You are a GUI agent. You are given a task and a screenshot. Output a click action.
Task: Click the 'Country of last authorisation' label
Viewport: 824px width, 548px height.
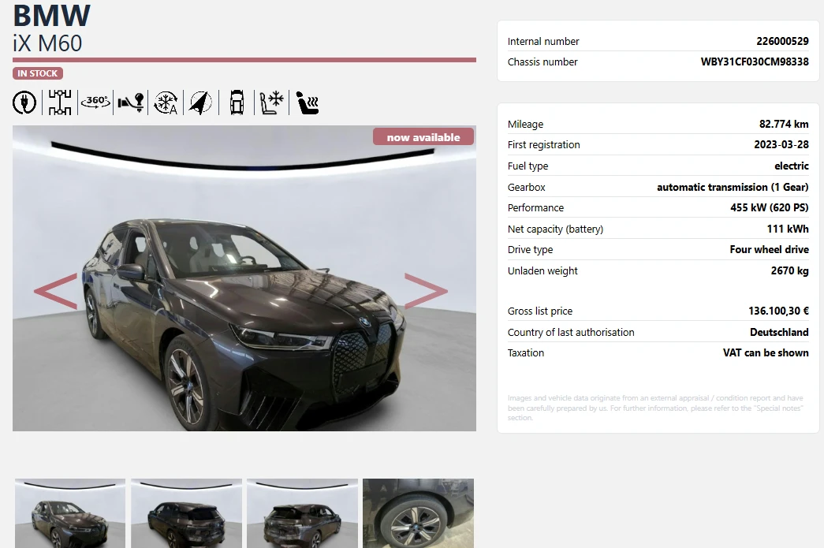(x=571, y=332)
